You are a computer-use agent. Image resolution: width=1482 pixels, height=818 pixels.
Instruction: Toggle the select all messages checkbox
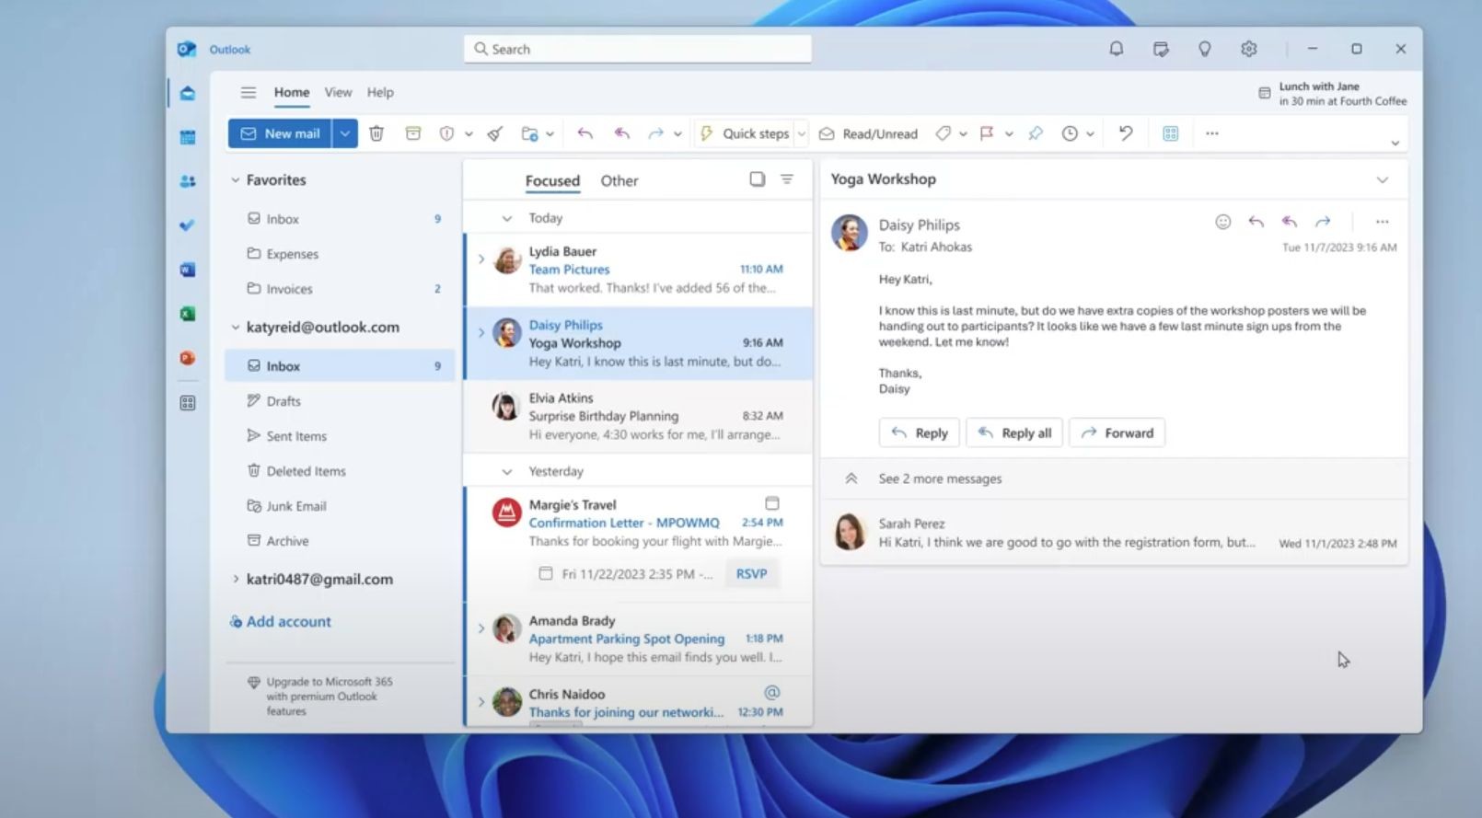[757, 179]
